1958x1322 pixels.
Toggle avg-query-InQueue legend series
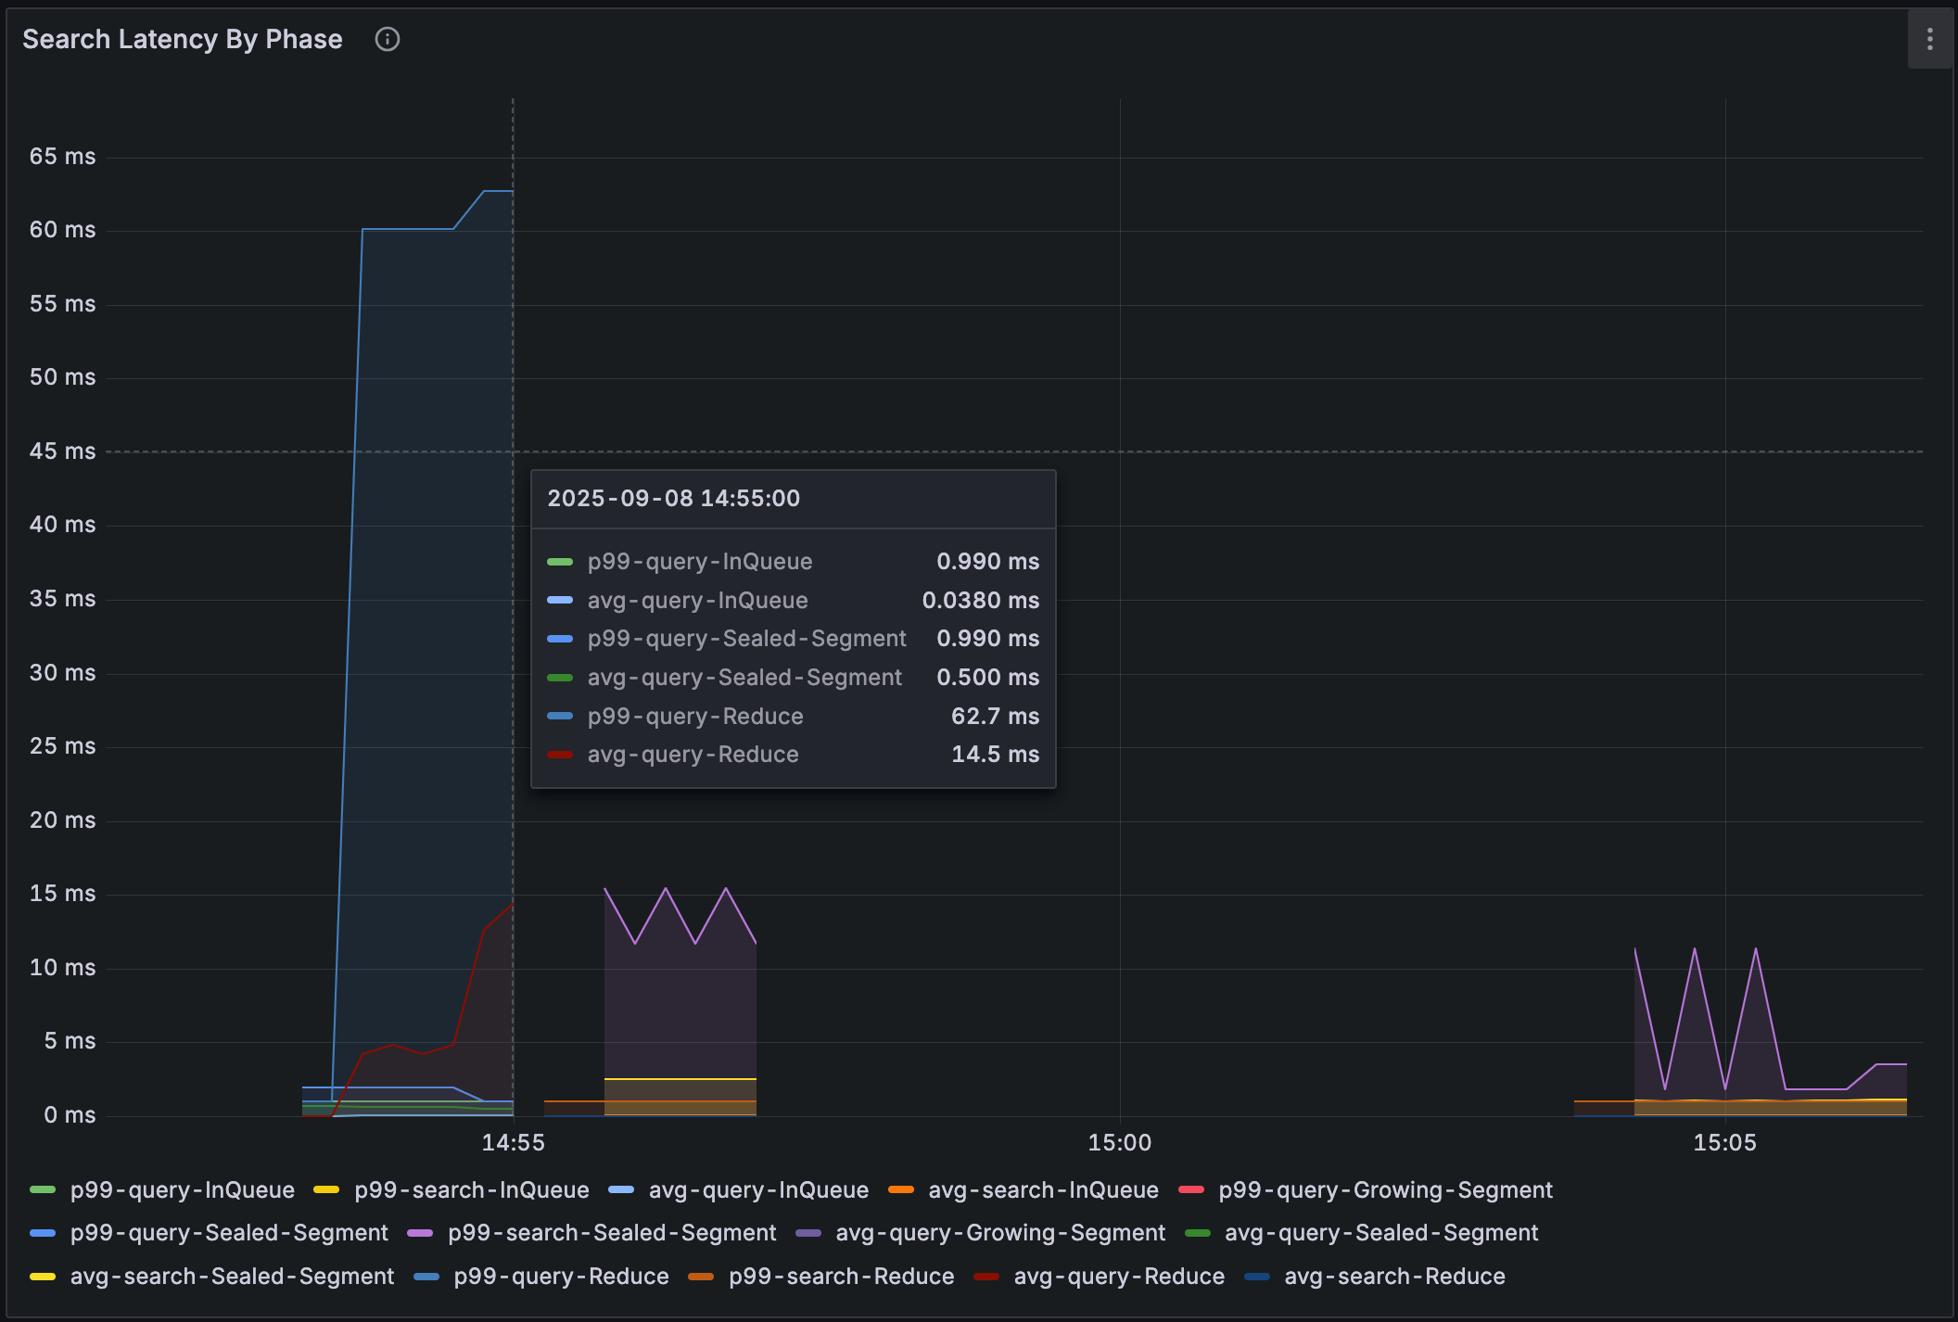point(757,1189)
